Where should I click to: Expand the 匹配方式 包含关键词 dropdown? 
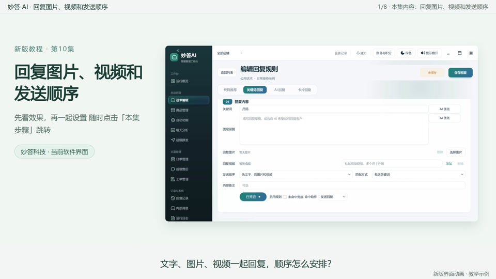pos(419,174)
